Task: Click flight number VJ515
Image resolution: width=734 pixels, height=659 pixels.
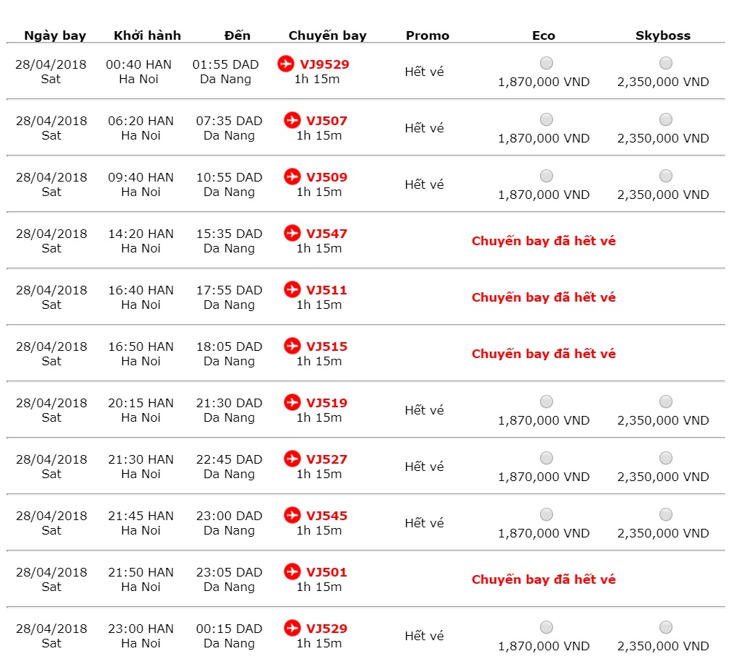Action: [x=326, y=346]
